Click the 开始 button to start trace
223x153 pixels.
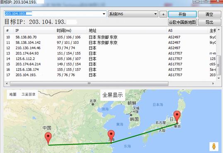182,14
